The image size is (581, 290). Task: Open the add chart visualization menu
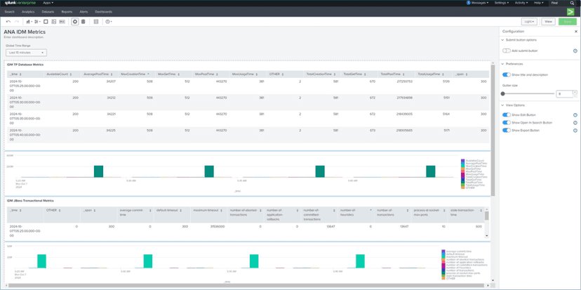click(x=29, y=22)
